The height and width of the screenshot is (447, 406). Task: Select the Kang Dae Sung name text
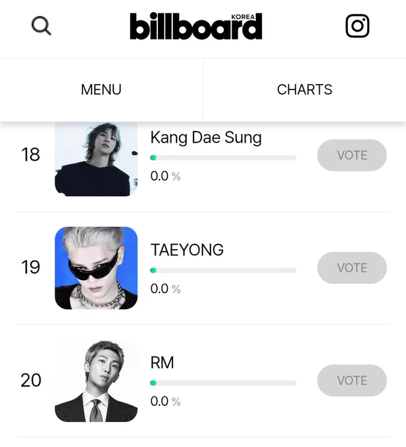coord(206,138)
